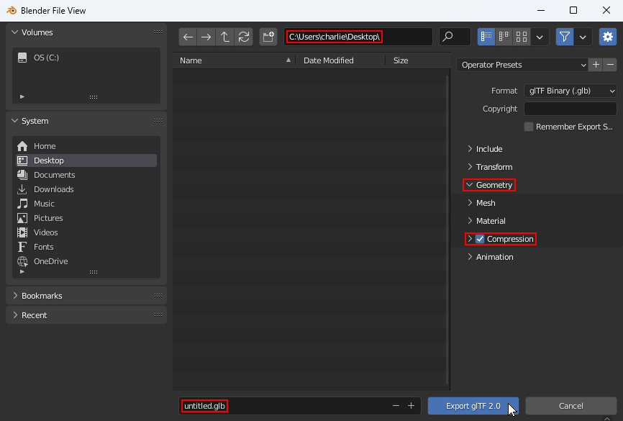Screen dimensions: 623x421
Task: Disable the Compression checkbox
Action: (480, 239)
